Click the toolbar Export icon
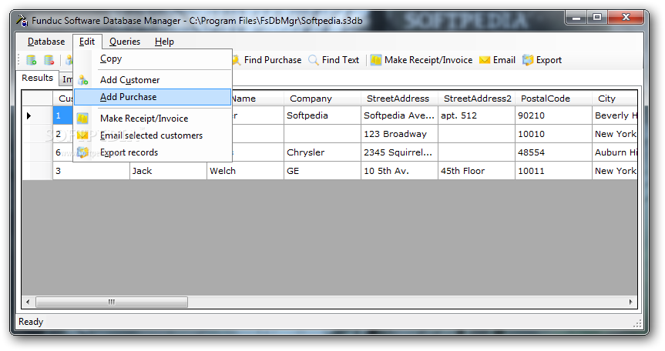The image size is (665, 351). [x=528, y=60]
